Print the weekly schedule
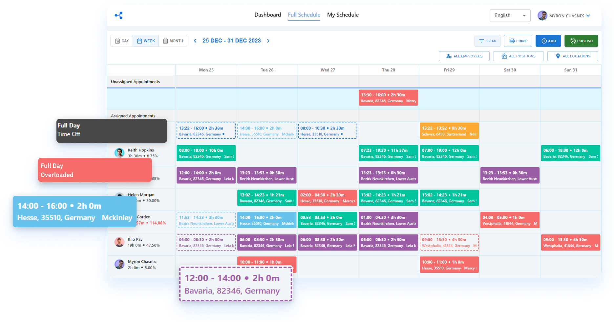The width and height of the screenshot is (614, 322). 518,41
